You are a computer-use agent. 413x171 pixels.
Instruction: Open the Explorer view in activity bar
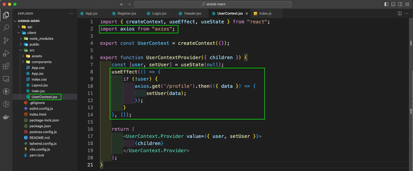click(x=6, y=15)
